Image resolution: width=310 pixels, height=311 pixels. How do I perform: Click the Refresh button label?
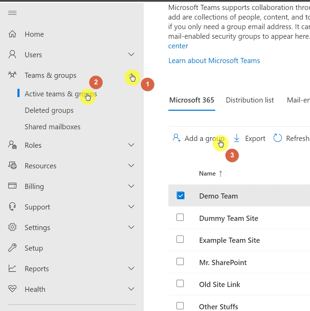coord(298,139)
